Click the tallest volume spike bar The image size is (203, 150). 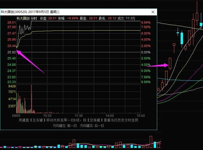(31, 98)
